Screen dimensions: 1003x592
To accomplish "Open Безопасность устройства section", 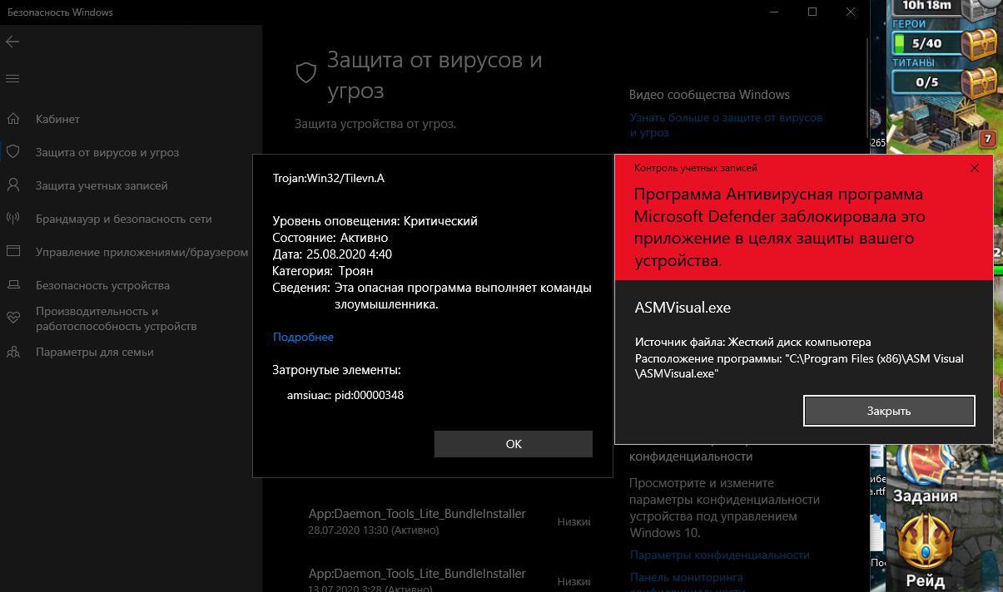I will [102, 285].
